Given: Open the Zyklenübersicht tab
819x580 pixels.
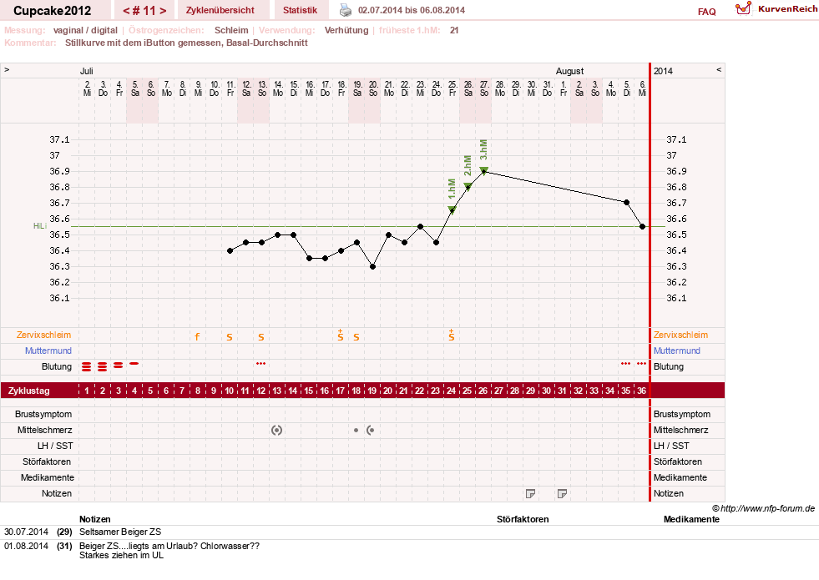Looking at the screenshot, I should (220, 10).
